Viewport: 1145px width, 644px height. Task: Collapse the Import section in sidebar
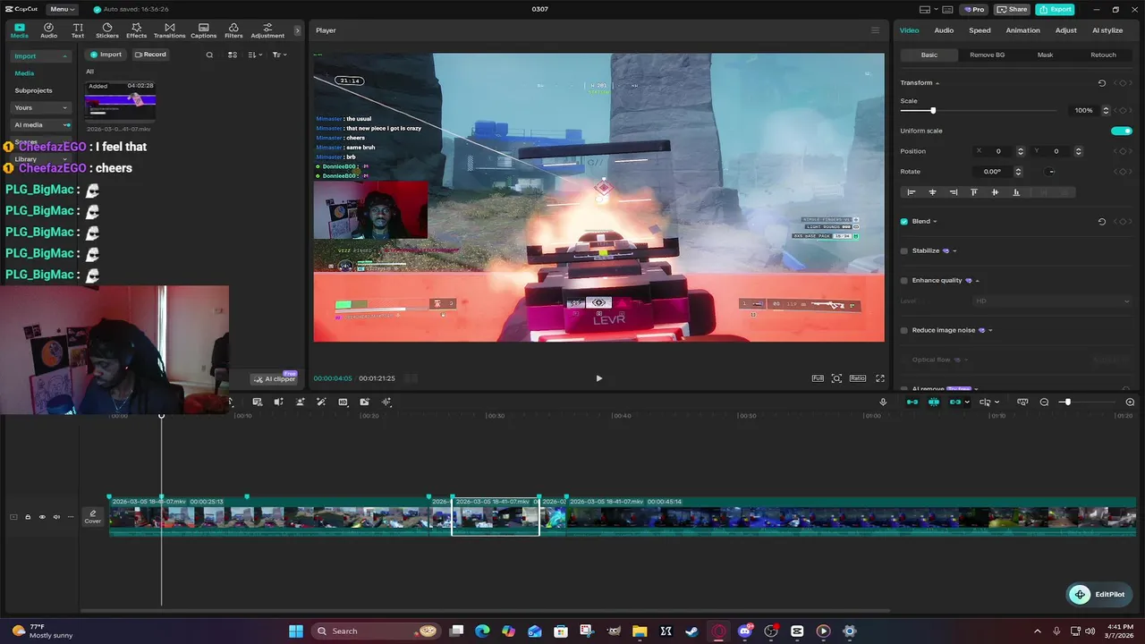pyautogui.click(x=41, y=56)
